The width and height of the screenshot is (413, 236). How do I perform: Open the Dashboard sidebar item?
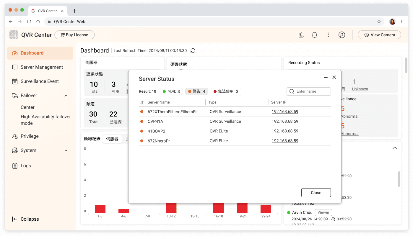40,53
